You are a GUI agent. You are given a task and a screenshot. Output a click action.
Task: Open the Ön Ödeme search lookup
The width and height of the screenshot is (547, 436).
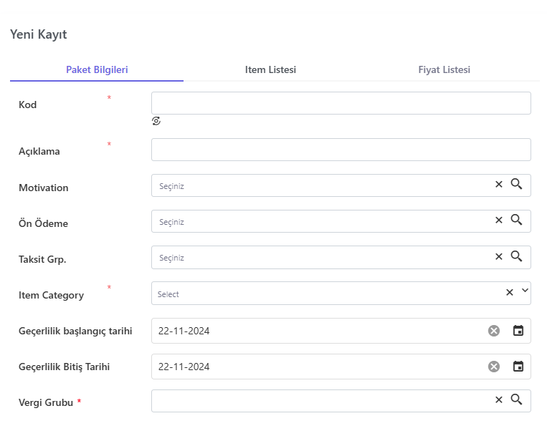516,220
